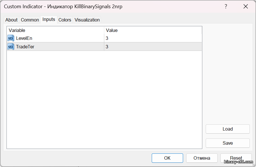Close the Custom Indicator dialog
The height and width of the screenshot is (167, 256).
pyautogui.click(x=246, y=6)
